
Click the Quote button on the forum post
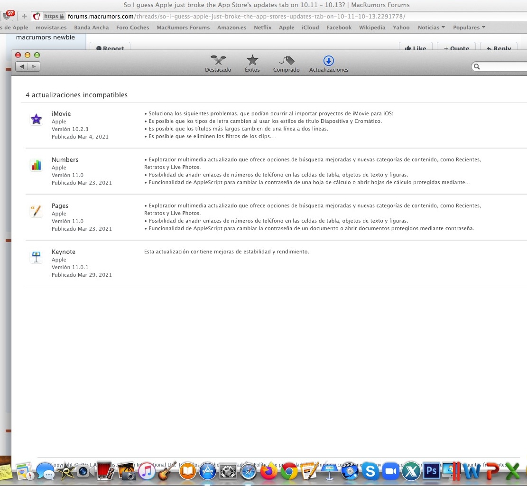[456, 47]
